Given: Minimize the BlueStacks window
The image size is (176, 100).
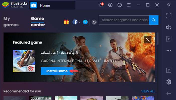Looking at the screenshot, I should point(138,5).
